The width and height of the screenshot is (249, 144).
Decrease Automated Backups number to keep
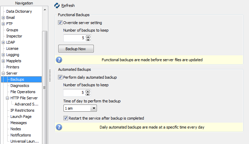click(88, 94)
